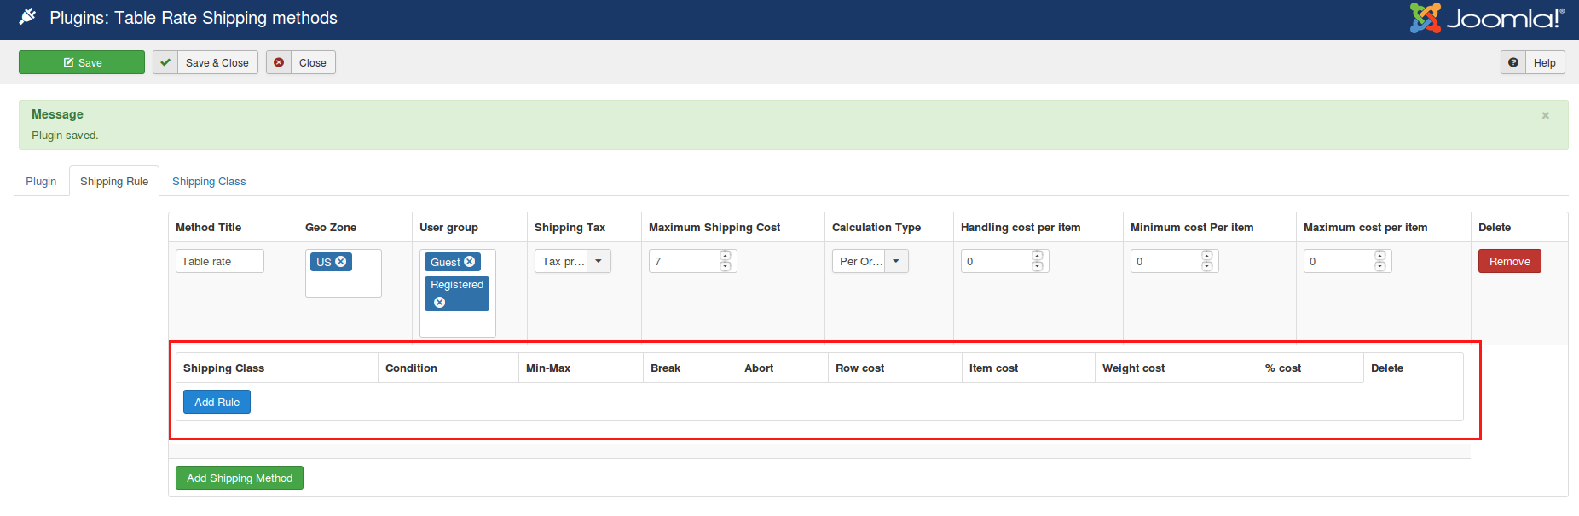The width and height of the screenshot is (1579, 516).
Task: Dismiss the Plugin saved message
Action: click(1545, 115)
